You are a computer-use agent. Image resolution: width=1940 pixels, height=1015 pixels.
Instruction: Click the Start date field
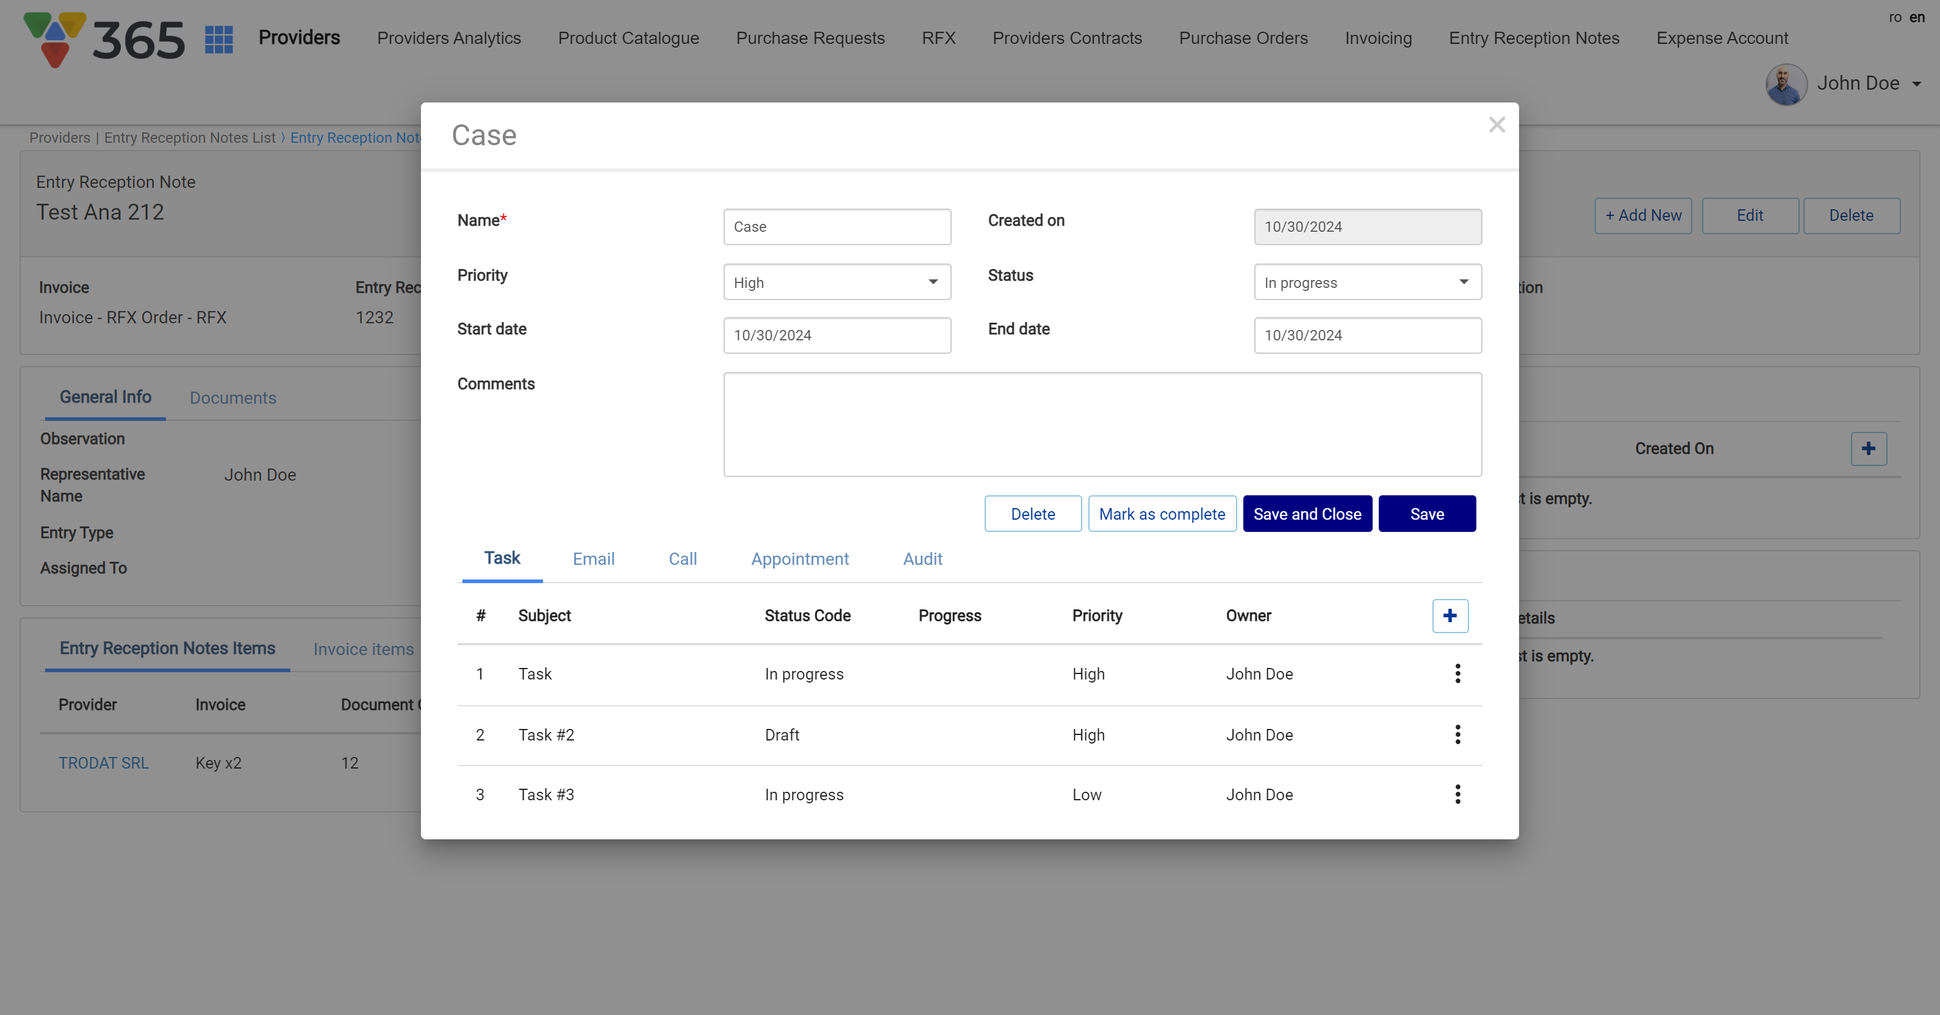[x=836, y=336]
